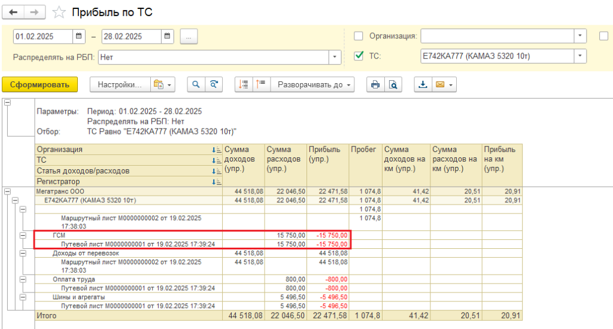613x329 pixels.
Task: Click the Прибыль на км (упр.) header
Action: [502, 165]
